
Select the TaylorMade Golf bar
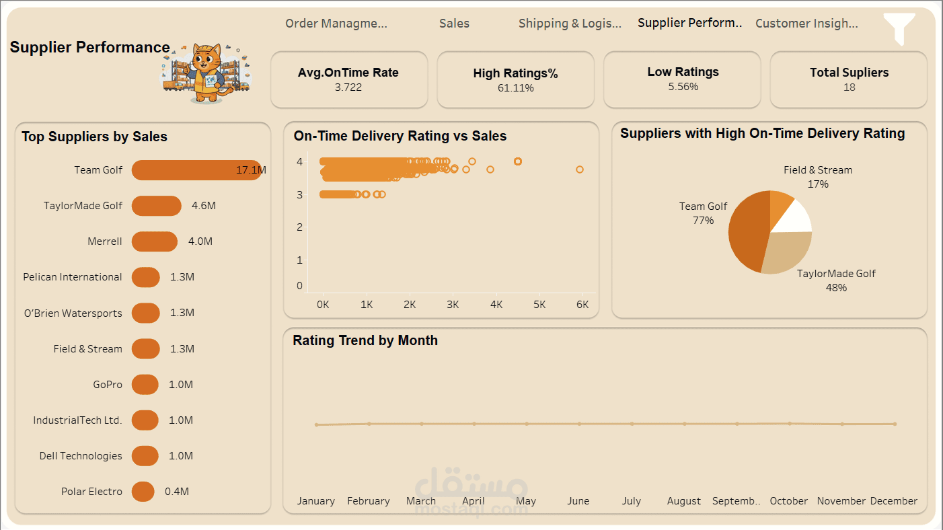click(x=156, y=206)
